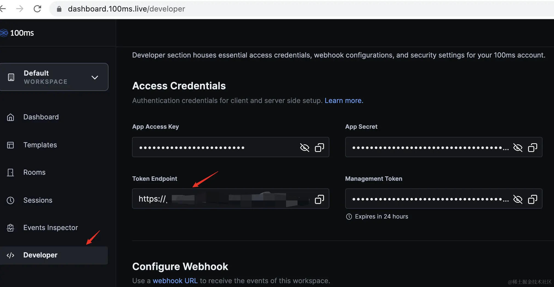Click the Learn more link

[344, 101]
